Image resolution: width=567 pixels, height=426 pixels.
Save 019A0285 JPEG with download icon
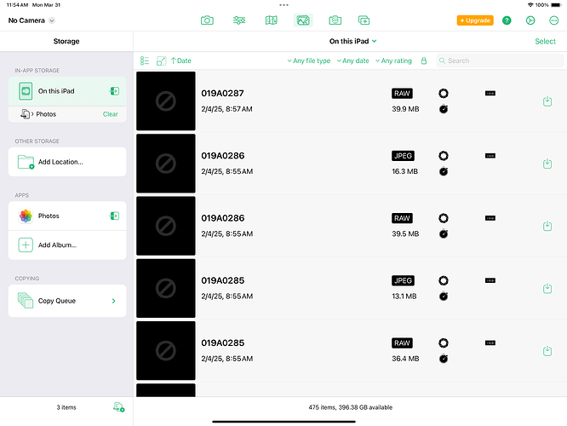547,289
